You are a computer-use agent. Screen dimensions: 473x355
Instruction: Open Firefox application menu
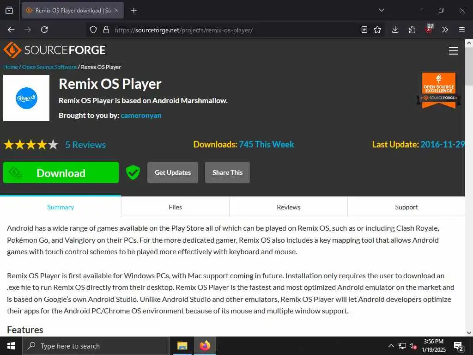(462, 30)
